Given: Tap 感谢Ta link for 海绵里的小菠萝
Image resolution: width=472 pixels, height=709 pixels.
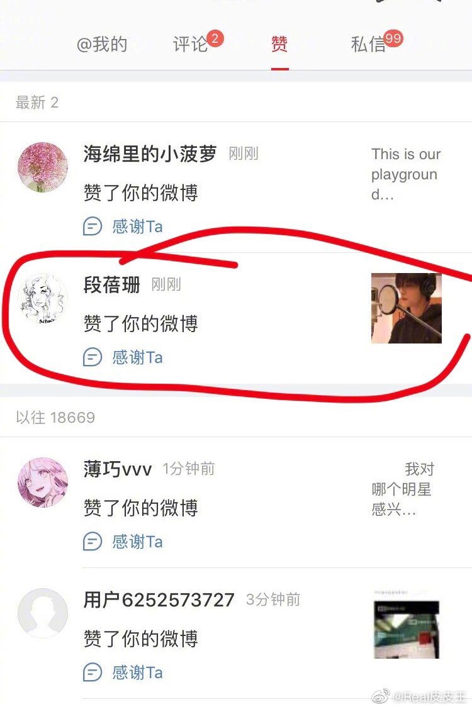Looking at the screenshot, I should pyautogui.click(x=137, y=226).
